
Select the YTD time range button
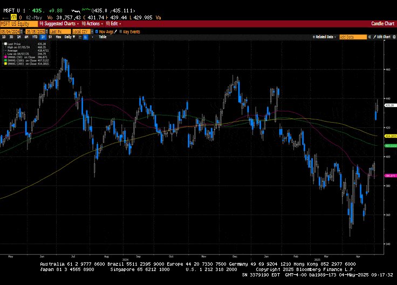[35, 37]
